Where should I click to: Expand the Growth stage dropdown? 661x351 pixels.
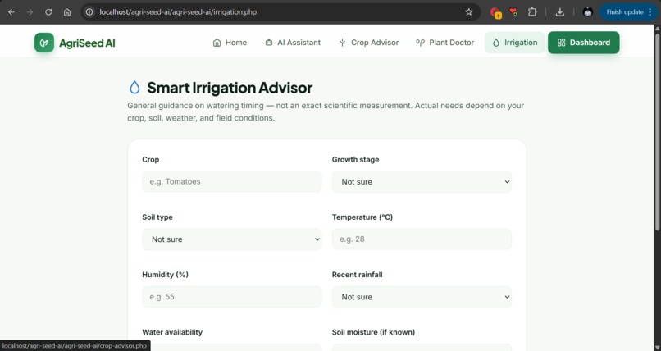(422, 181)
